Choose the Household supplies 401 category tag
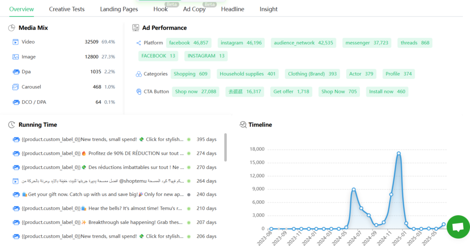 (247, 74)
